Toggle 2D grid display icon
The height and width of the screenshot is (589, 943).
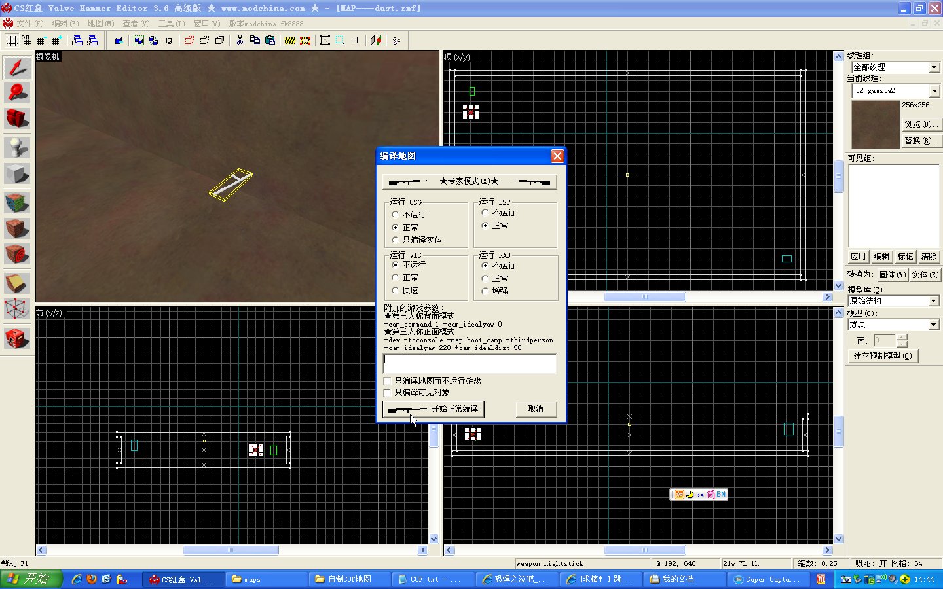tap(12, 41)
